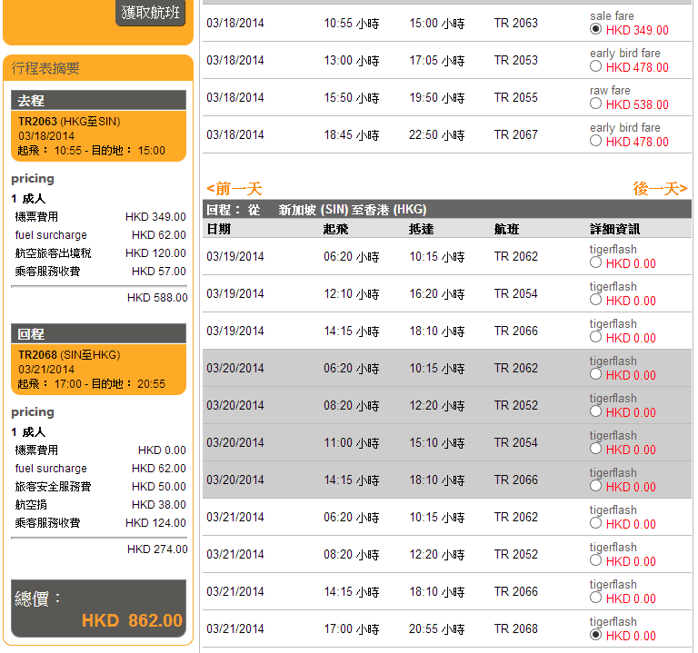Select 03/19 return flight TR 2062 tigerflash
This screenshot has height=653, width=698.
[596, 263]
